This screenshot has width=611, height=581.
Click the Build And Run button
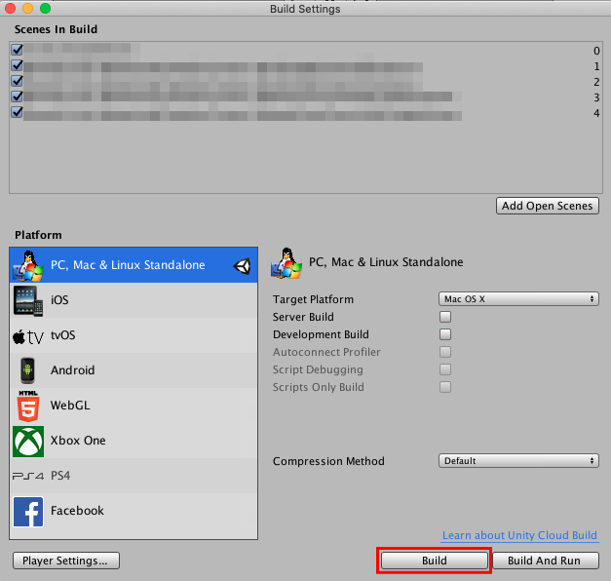546,561
